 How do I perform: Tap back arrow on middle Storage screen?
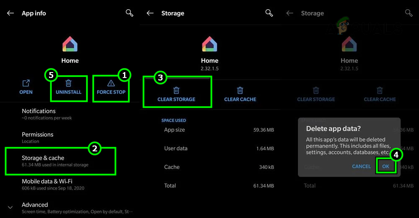point(150,13)
